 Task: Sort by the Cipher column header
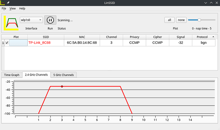[x=158, y=37]
